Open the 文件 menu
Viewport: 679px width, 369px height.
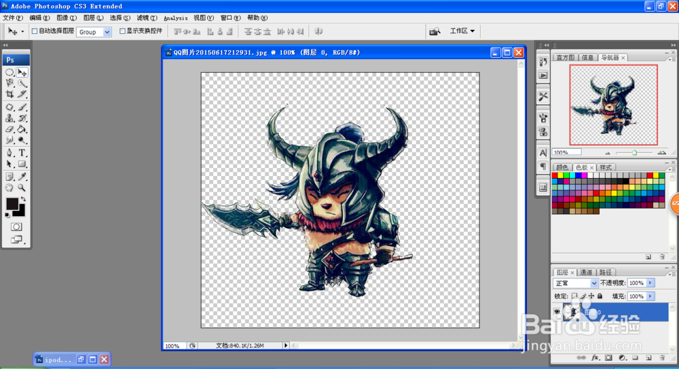point(12,18)
